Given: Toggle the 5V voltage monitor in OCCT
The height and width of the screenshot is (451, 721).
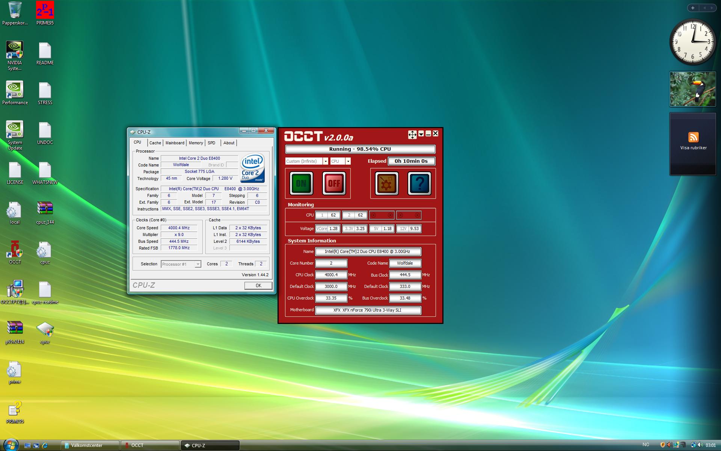Looking at the screenshot, I should tap(382, 229).
